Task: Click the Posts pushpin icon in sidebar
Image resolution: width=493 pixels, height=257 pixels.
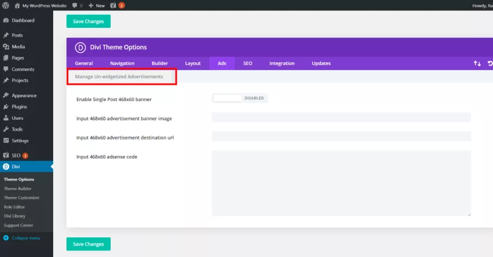Action: (6, 35)
